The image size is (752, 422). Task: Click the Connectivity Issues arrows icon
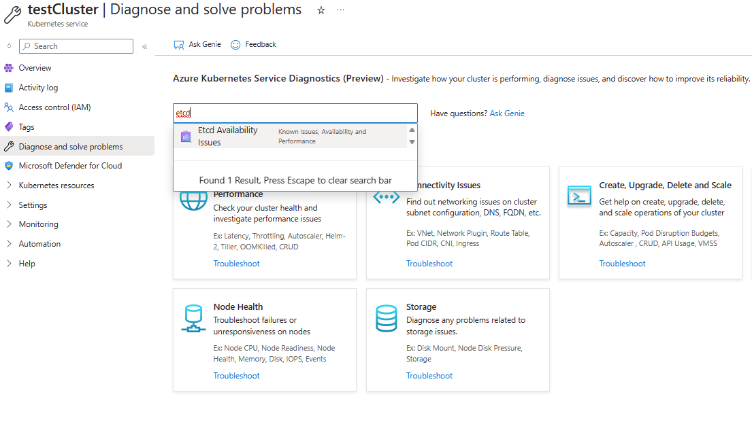coord(386,197)
